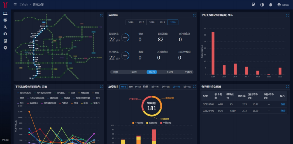The width and height of the screenshot is (293, 144).
Task: Select the PHM fault source tab
Action: 138,87
